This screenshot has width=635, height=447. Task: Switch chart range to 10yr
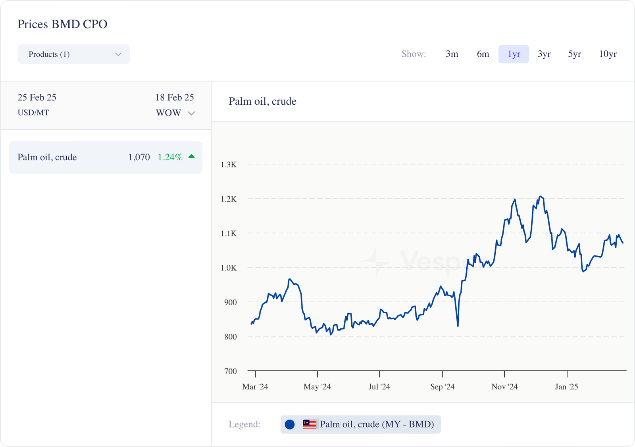pos(608,54)
